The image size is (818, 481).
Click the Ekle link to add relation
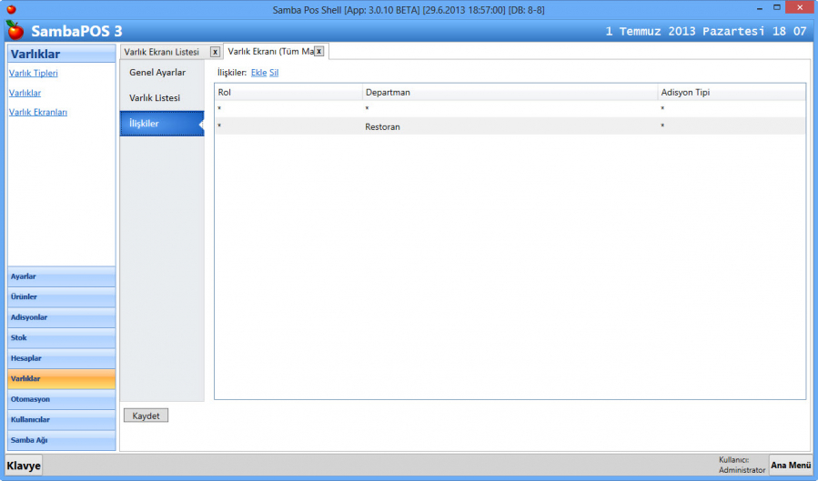pyautogui.click(x=258, y=73)
